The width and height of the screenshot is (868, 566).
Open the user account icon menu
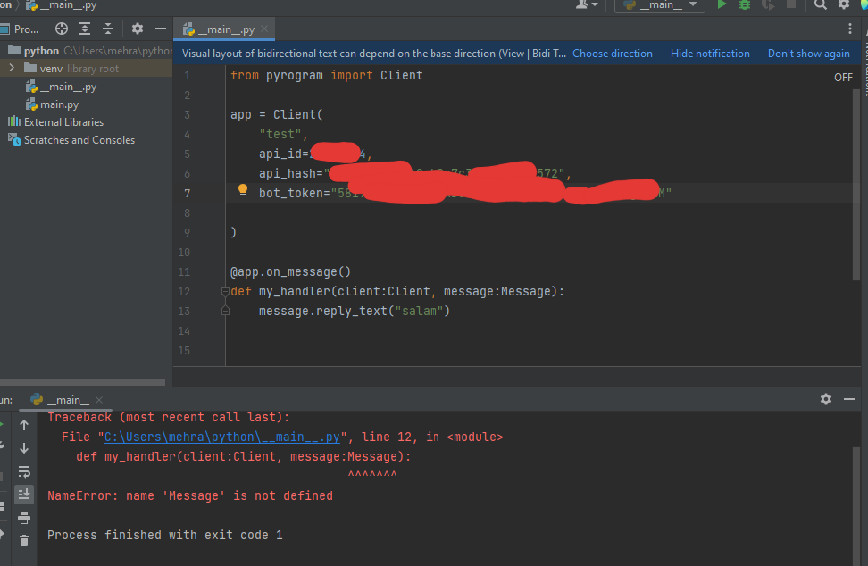(x=586, y=5)
